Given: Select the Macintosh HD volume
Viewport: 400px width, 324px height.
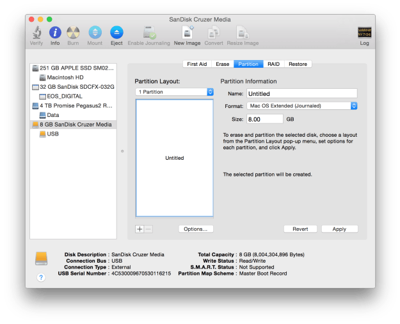Looking at the screenshot, I should click(x=73, y=77).
